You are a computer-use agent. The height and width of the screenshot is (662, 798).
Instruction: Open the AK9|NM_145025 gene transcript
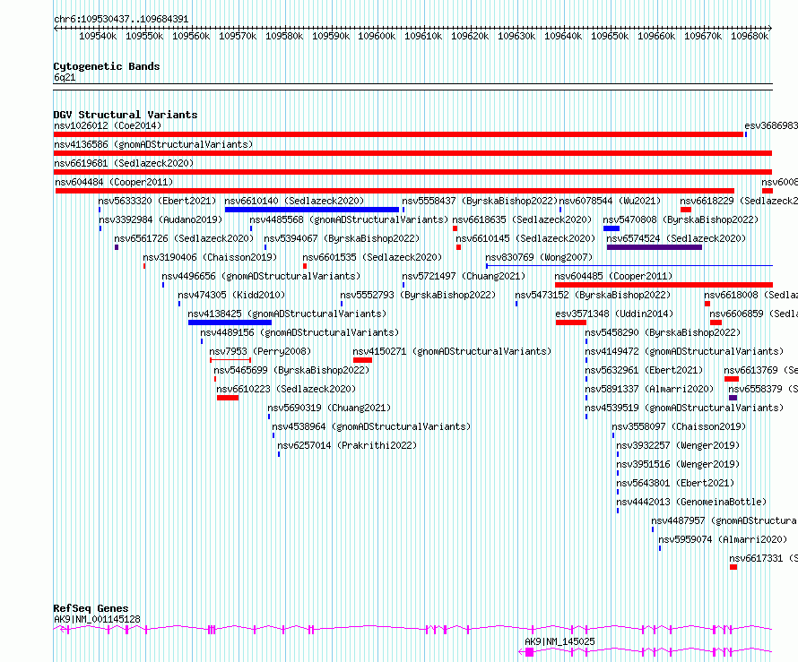[x=559, y=641]
